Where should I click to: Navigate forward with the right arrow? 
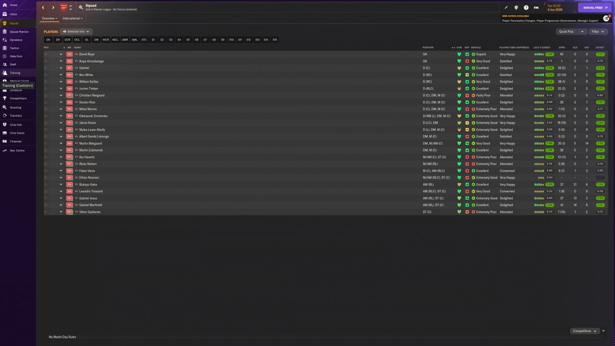pyautogui.click(x=53, y=8)
